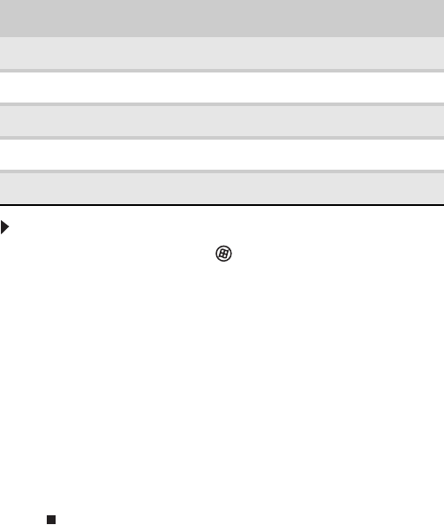Expand the black right-pointing triangle arrow

[5, 227]
